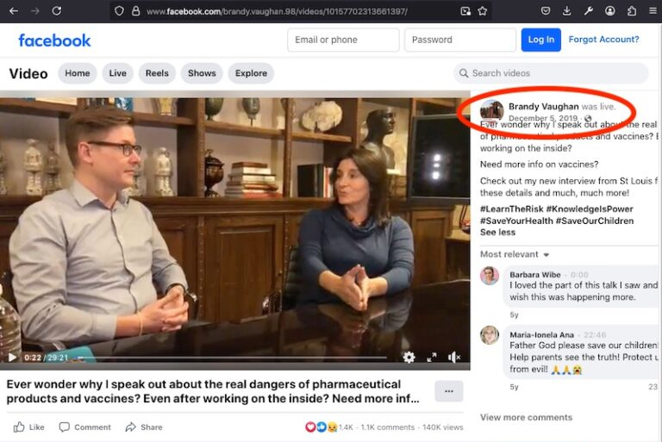This screenshot has width=662, height=442.
Task: Open the three-dots video options button
Action: coord(449,391)
